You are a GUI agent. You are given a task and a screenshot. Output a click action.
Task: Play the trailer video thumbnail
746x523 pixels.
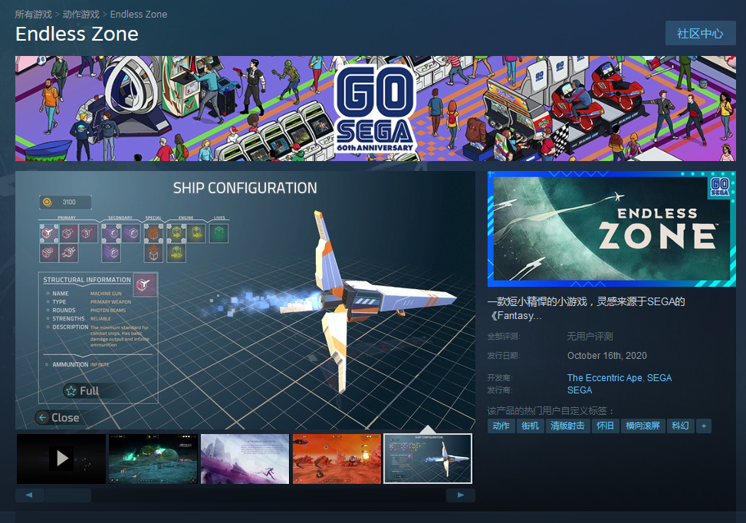tap(61, 459)
